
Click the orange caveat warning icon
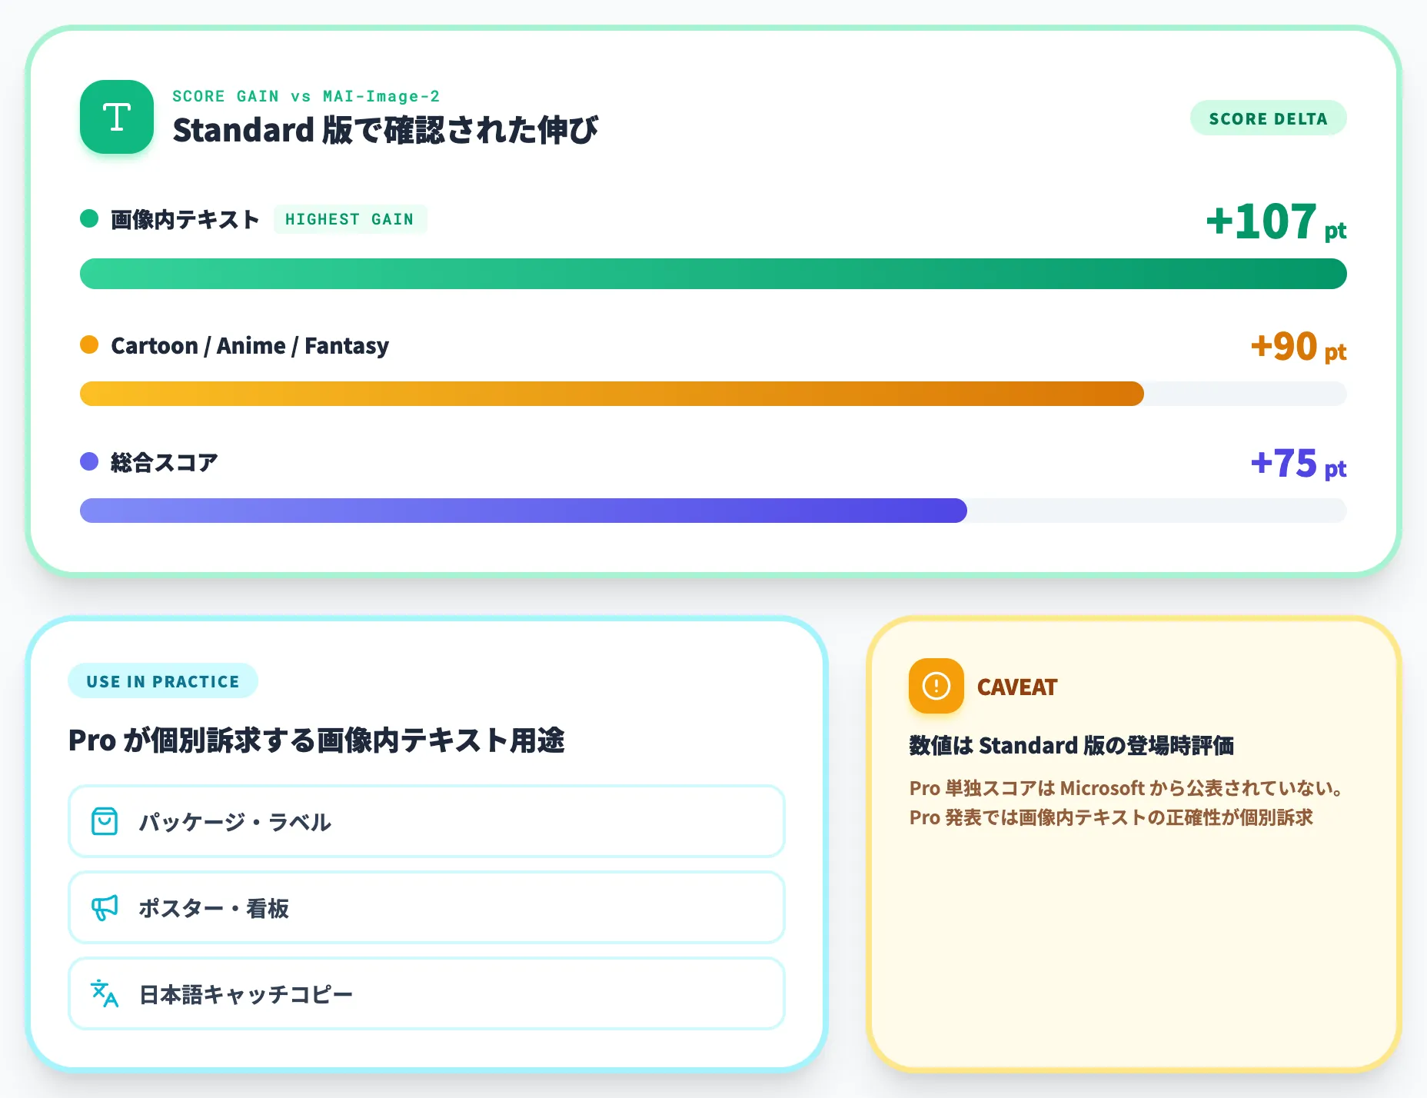(936, 686)
